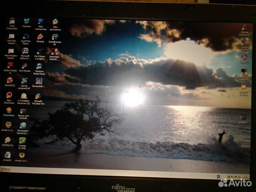Open the ZoomBrowser EX shortcut
The height and width of the screenshot is (192, 256).
point(55,40)
